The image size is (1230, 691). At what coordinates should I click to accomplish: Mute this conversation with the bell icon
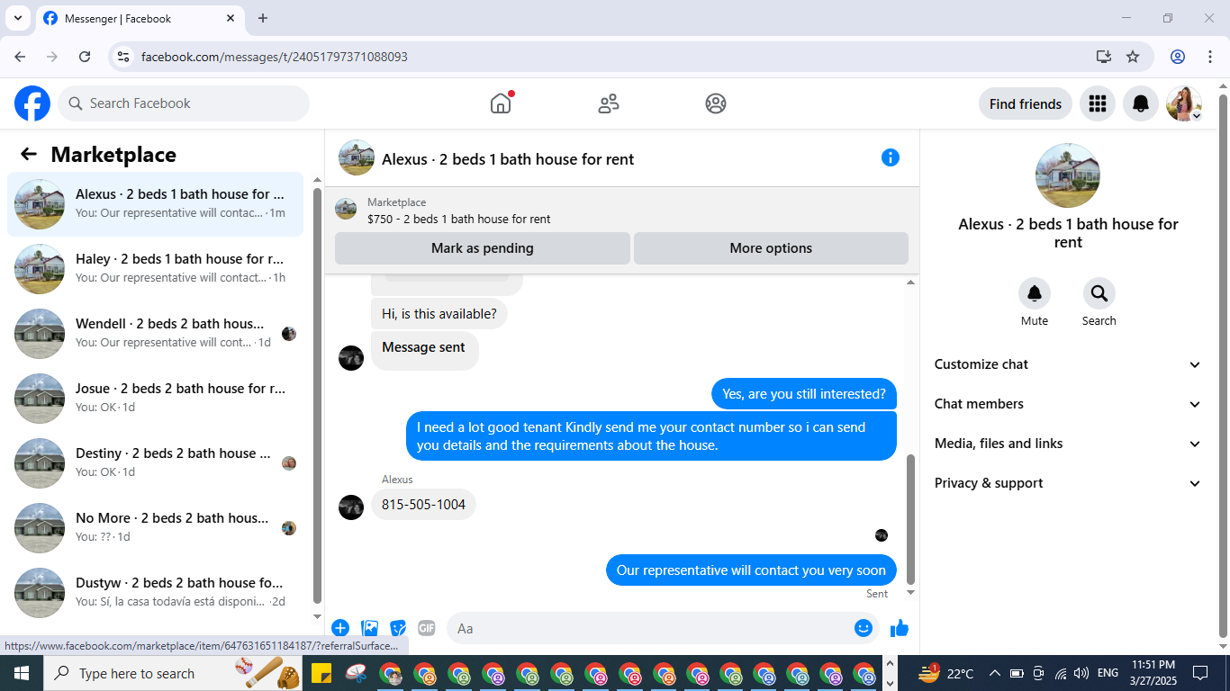[1035, 293]
